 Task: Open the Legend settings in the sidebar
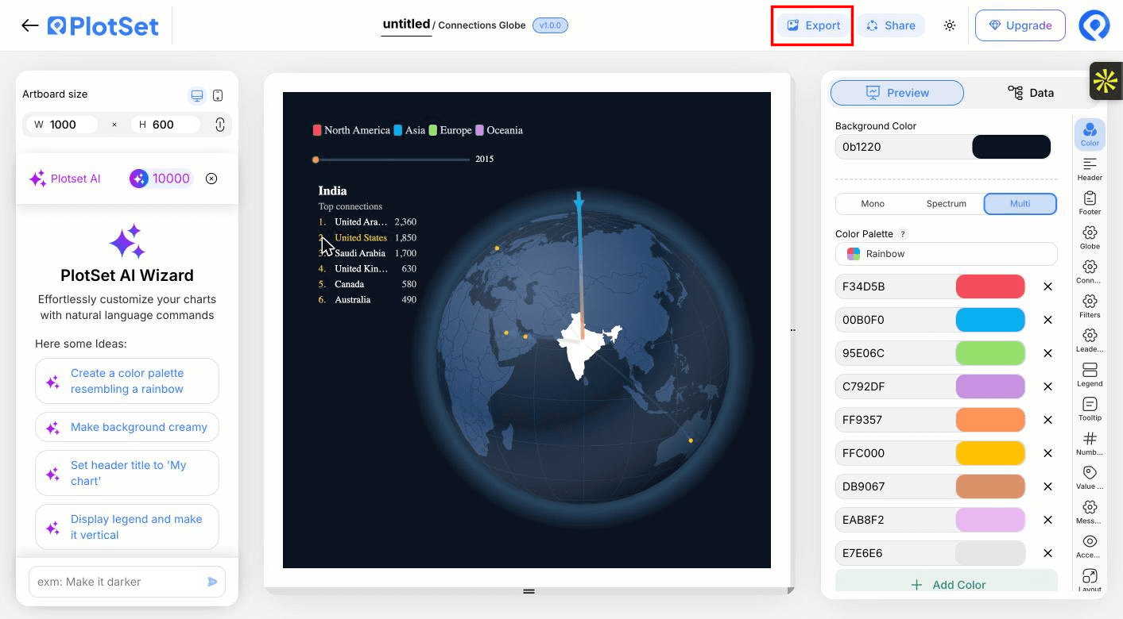pyautogui.click(x=1090, y=374)
